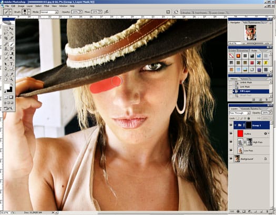Image resolution: width=276 pixels, height=215 pixels.
Task: Hide the Low Pass layer
Action: pos(231,150)
